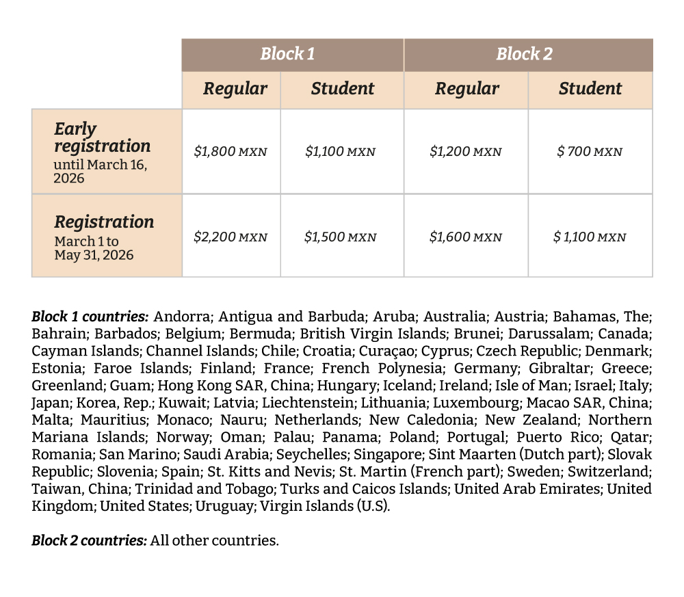684x597 pixels.
Task: Click the 'until March 16, 2026' deadline text
Action: click(101, 171)
